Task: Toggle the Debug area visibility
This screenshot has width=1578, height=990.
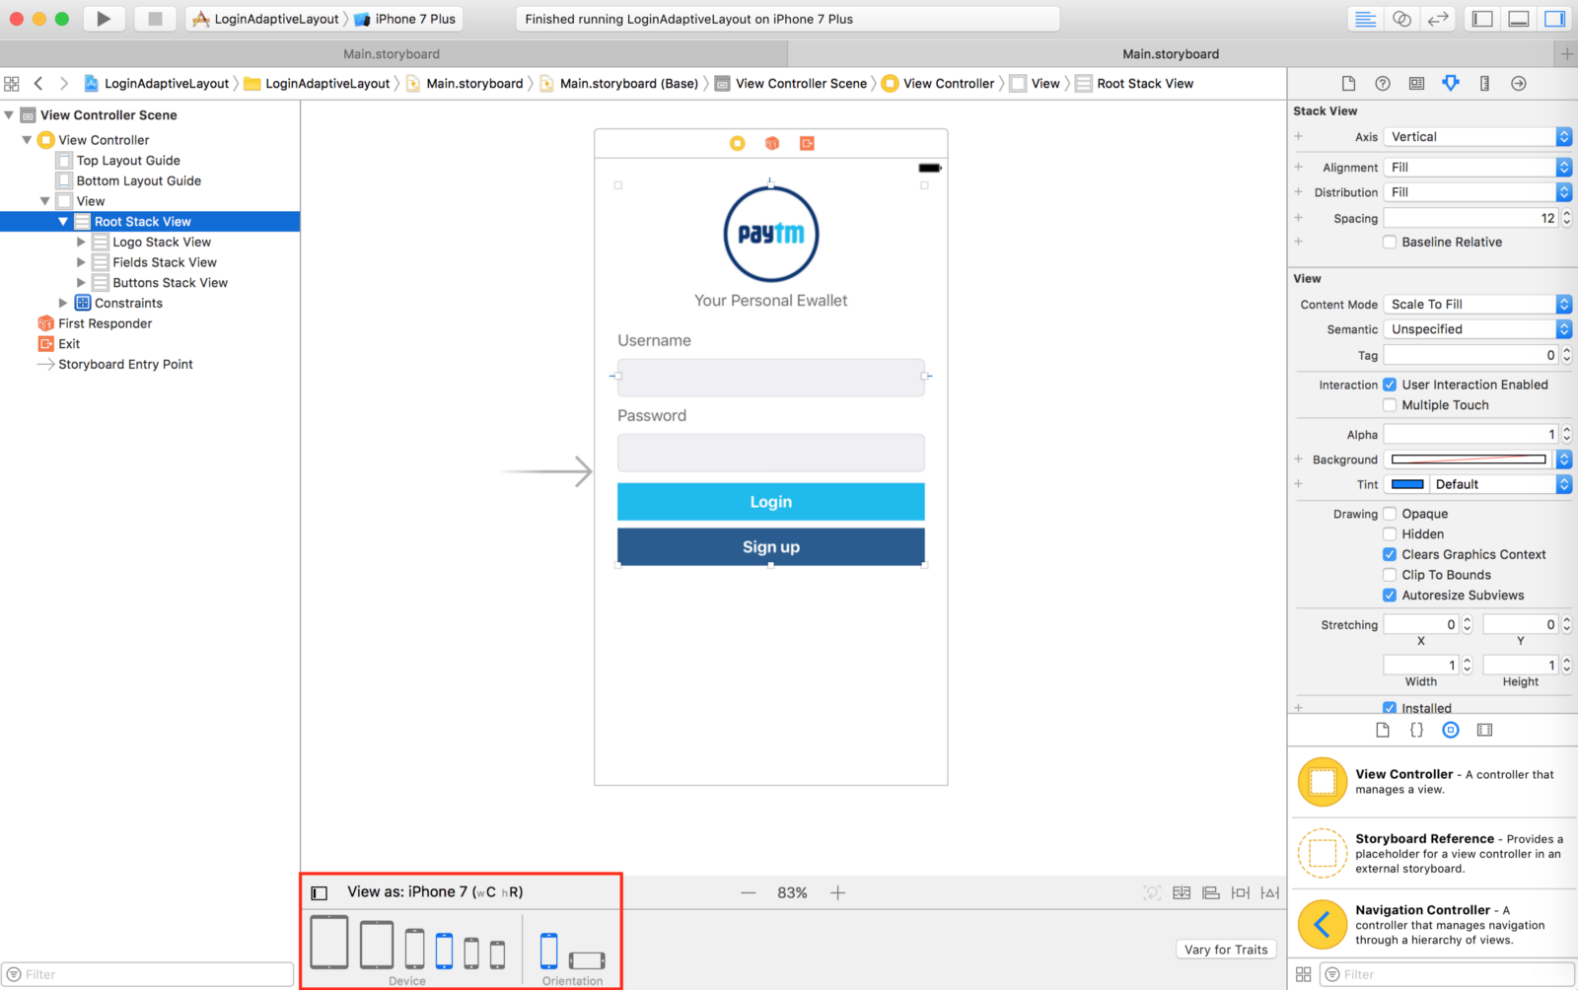Action: pos(1519,19)
